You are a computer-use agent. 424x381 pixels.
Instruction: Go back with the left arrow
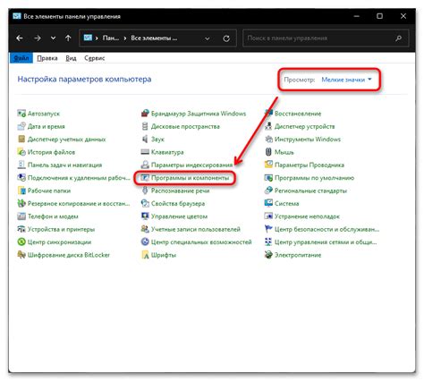(20, 38)
